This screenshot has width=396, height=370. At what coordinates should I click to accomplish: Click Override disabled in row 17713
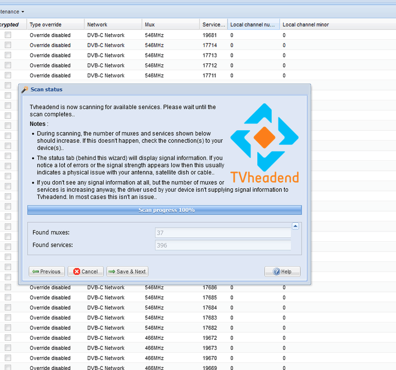tap(50, 55)
